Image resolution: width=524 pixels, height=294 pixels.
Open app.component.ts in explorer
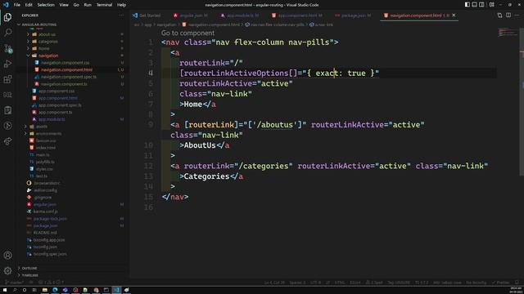pyautogui.click(x=55, y=113)
